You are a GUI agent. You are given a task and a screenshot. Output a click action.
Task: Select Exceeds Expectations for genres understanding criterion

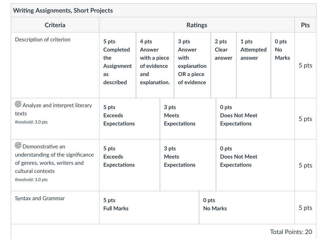(x=130, y=165)
